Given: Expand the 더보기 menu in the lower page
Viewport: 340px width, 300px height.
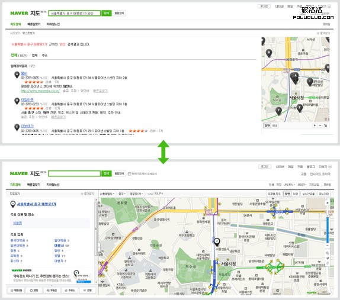Looking at the screenshot, I should [x=325, y=167].
